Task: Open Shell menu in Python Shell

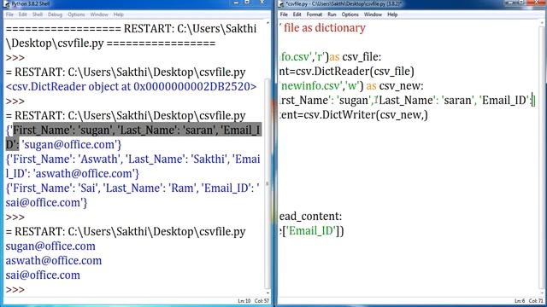Action: [x=38, y=14]
